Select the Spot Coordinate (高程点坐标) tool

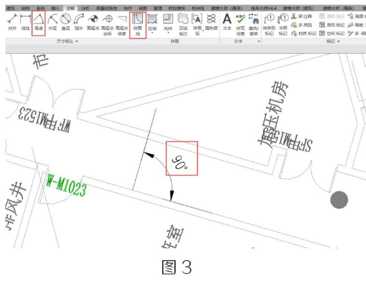[x=108, y=24]
